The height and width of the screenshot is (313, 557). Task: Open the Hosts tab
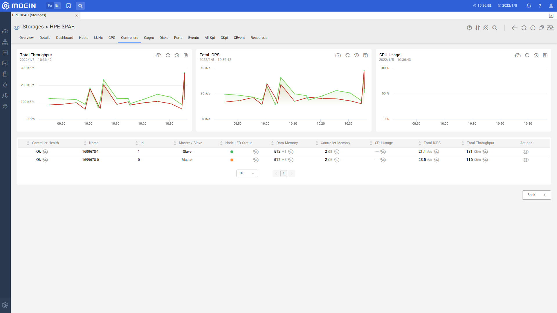(x=84, y=38)
